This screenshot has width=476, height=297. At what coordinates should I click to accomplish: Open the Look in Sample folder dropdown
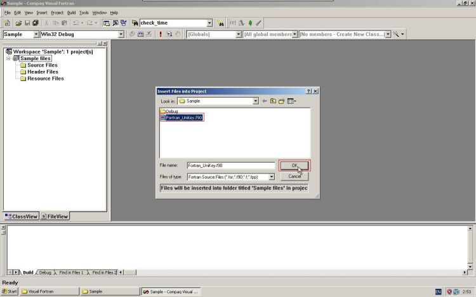pos(256,101)
